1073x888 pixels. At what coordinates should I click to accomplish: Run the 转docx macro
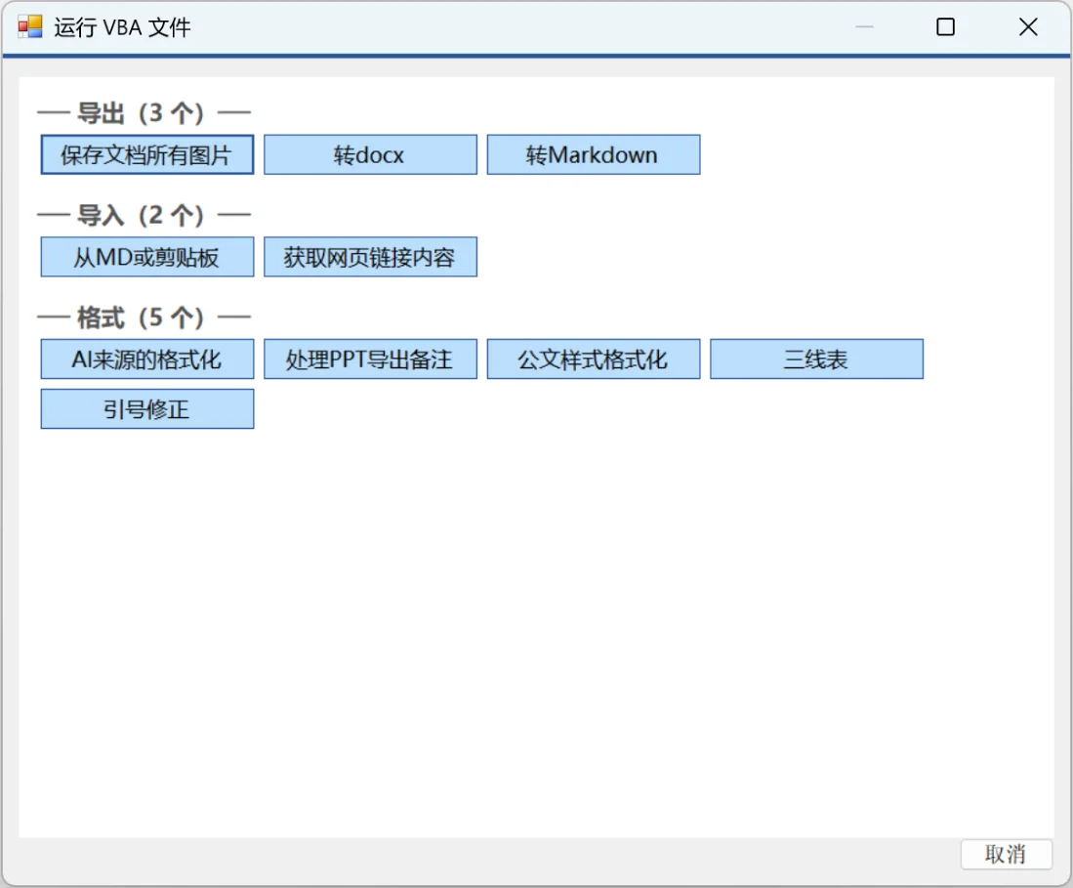370,154
